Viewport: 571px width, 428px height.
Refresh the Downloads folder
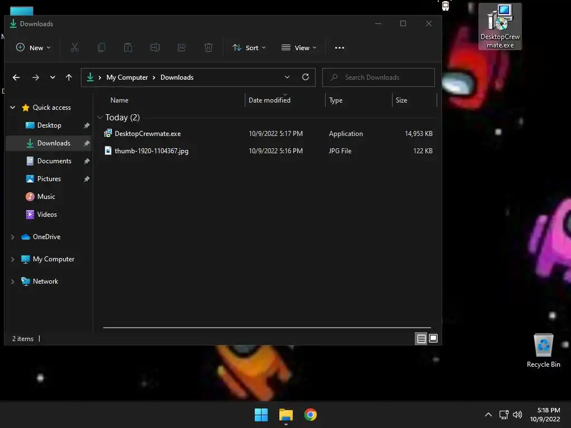306,77
